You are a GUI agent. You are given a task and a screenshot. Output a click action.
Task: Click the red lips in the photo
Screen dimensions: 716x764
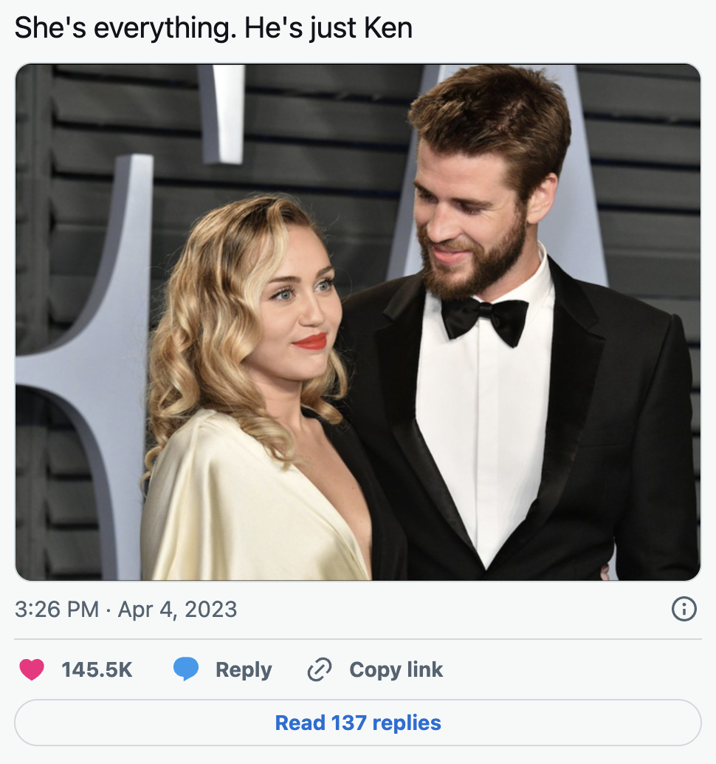click(x=311, y=341)
